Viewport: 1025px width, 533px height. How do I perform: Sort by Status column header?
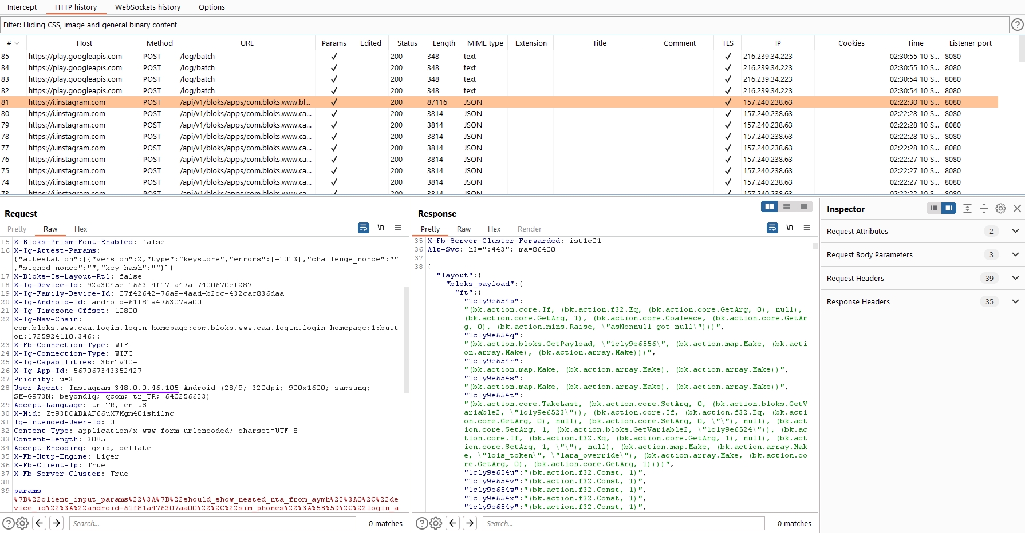point(407,43)
